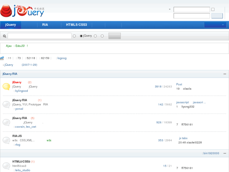Screen dimensions: 229x172
Task: Click last poster liyong332
Action: 188,107
